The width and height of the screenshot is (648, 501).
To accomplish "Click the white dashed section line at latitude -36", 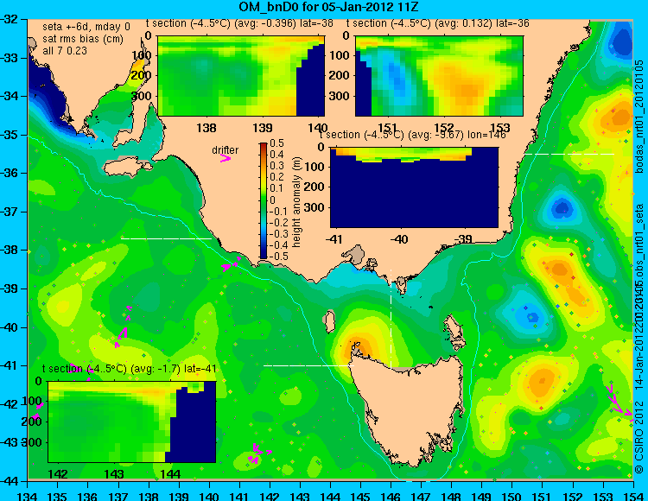I will pyautogui.click(x=569, y=154).
